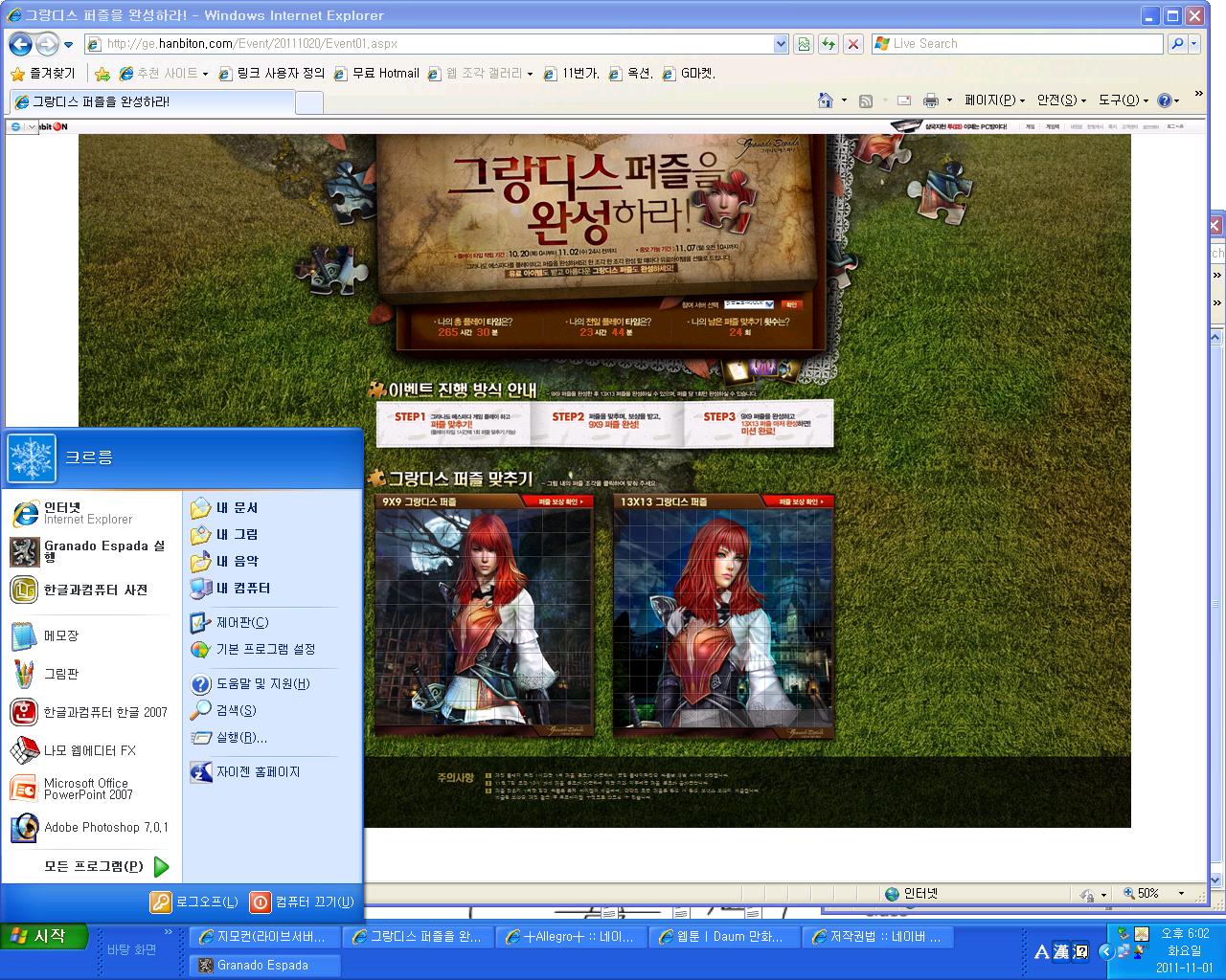Click 9X9 퍼즐 보상 확인 button
Image resolution: width=1226 pixels, height=980 pixels.
click(x=559, y=501)
